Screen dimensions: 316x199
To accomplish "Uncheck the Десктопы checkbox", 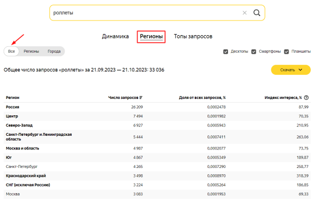I will [225, 52].
